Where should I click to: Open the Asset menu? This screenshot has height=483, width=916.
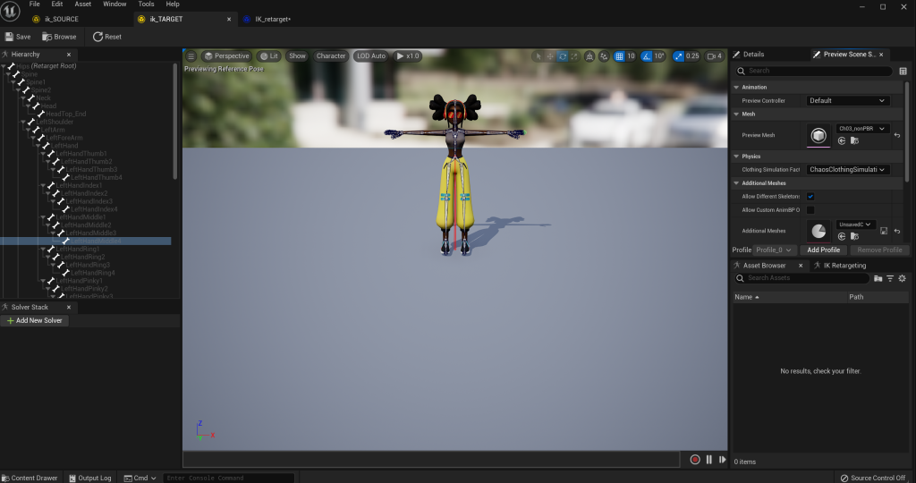pyautogui.click(x=83, y=4)
